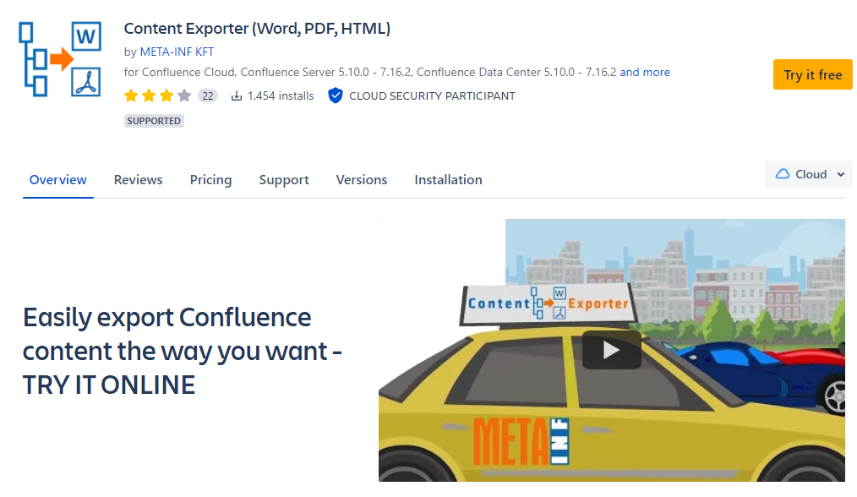View the Versions tab
Screen dimensions: 857x497
click(x=361, y=180)
